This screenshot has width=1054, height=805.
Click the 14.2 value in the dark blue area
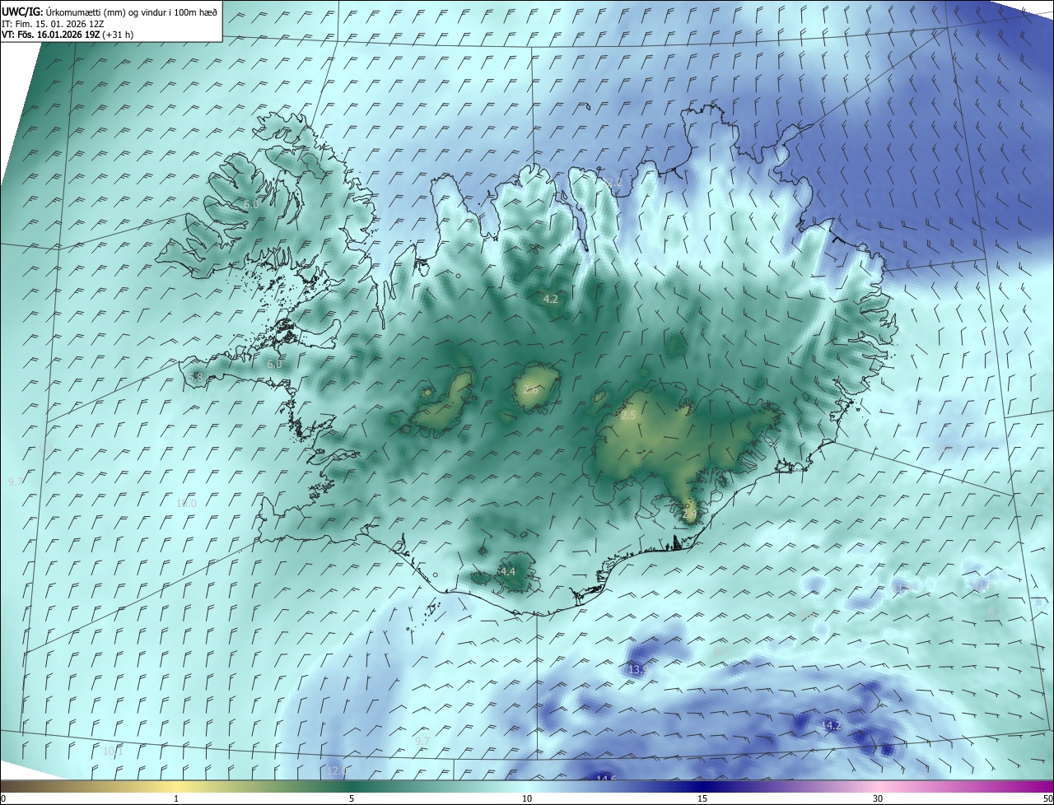pos(832,725)
